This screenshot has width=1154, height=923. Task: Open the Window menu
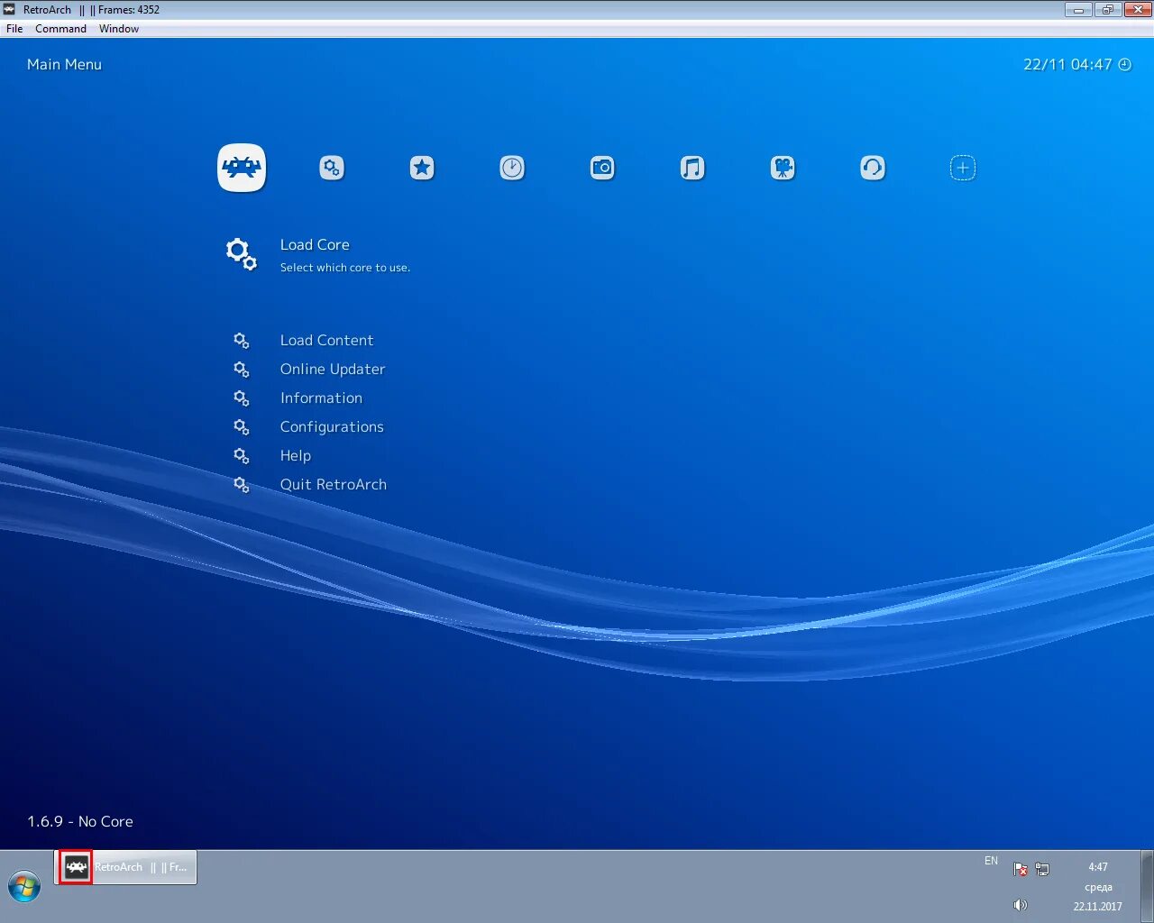tap(119, 29)
